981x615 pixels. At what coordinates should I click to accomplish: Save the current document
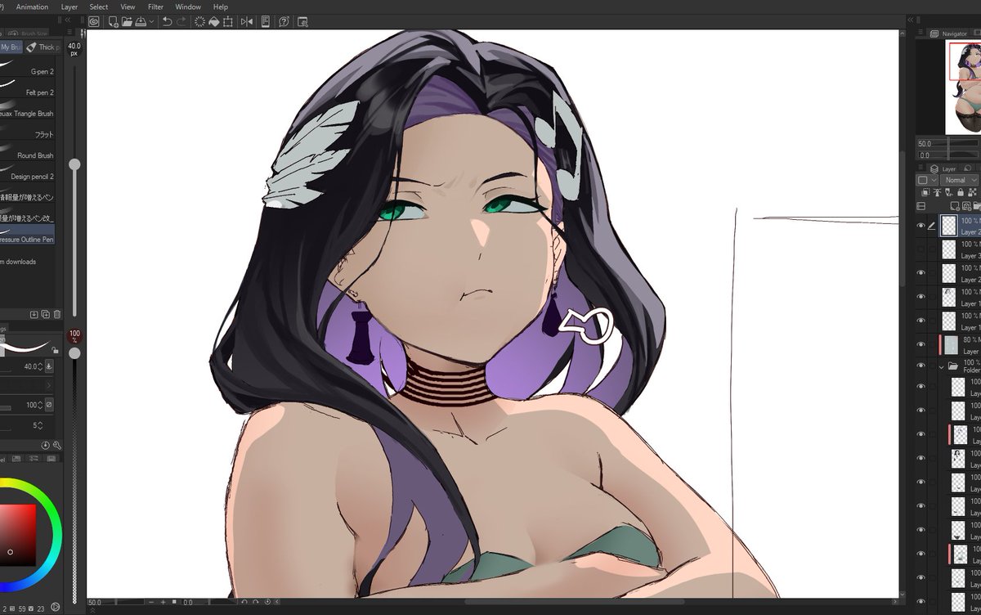click(141, 22)
